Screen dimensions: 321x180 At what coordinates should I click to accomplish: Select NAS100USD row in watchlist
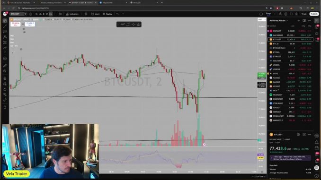click(x=290, y=35)
